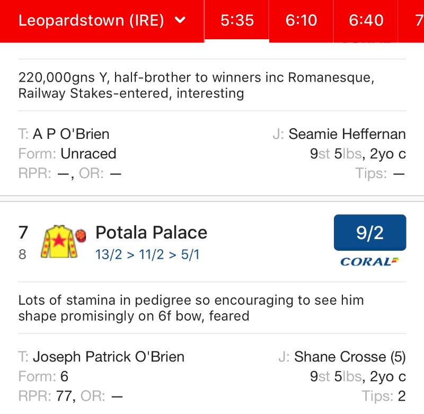Image resolution: width=424 pixels, height=414 pixels.
Task: Select the 5:35 race tab
Action: coord(237,21)
